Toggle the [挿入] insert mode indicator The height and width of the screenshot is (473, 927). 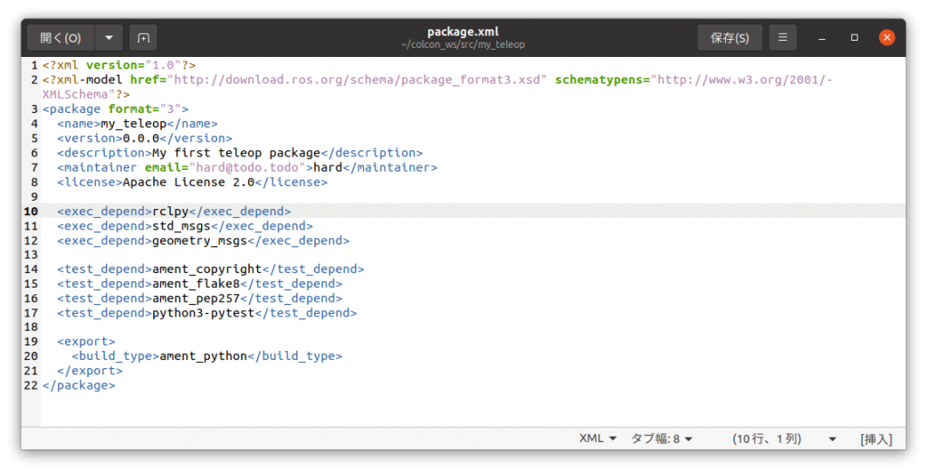click(x=876, y=439)
